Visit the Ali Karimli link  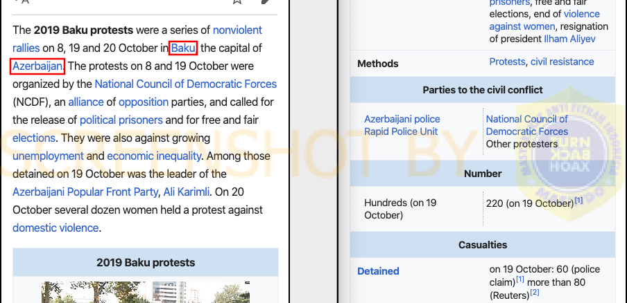coord(187,192)
